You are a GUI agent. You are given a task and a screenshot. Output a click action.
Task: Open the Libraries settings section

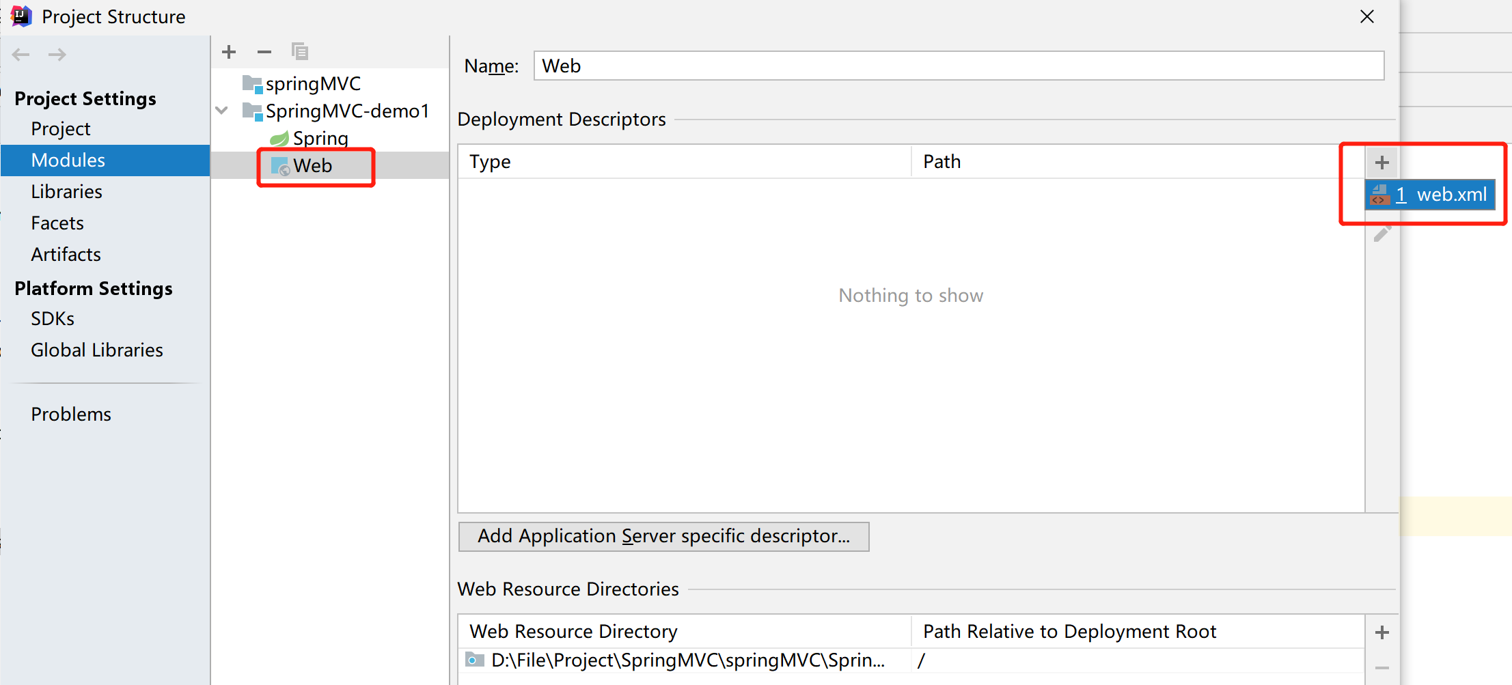point(66,192)
